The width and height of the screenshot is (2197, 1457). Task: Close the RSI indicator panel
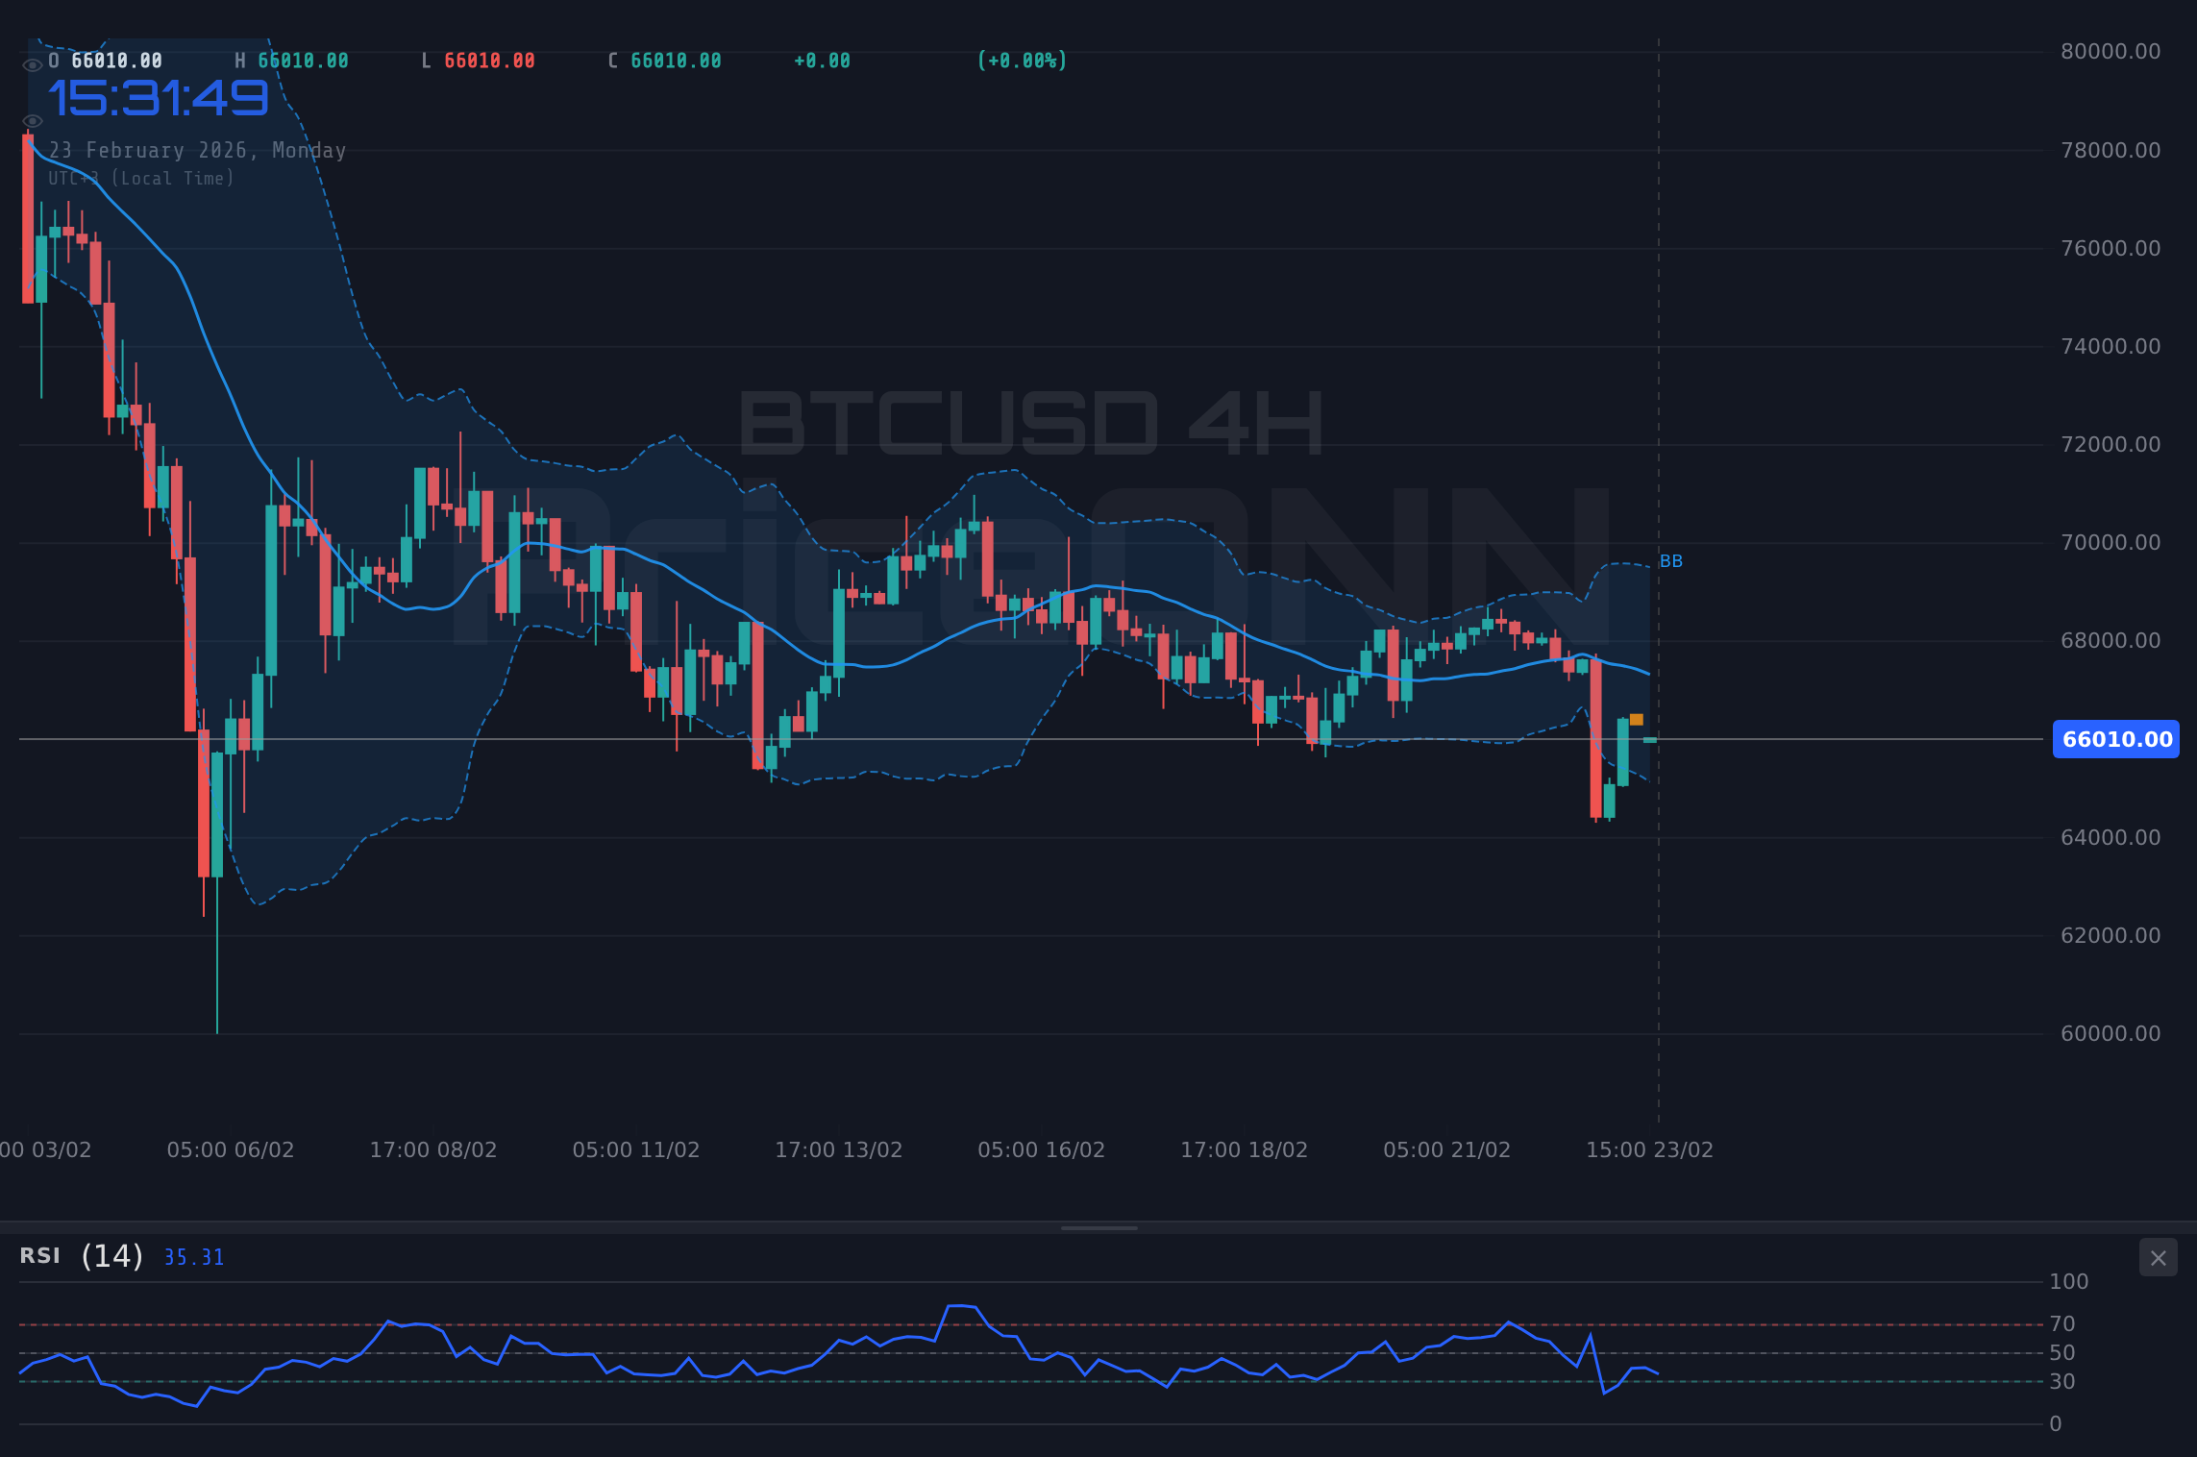click(x=2158, y=1257)
